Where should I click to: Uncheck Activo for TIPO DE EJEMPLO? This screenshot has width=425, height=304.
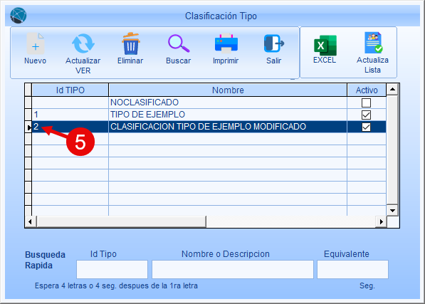tap(366, 115)
